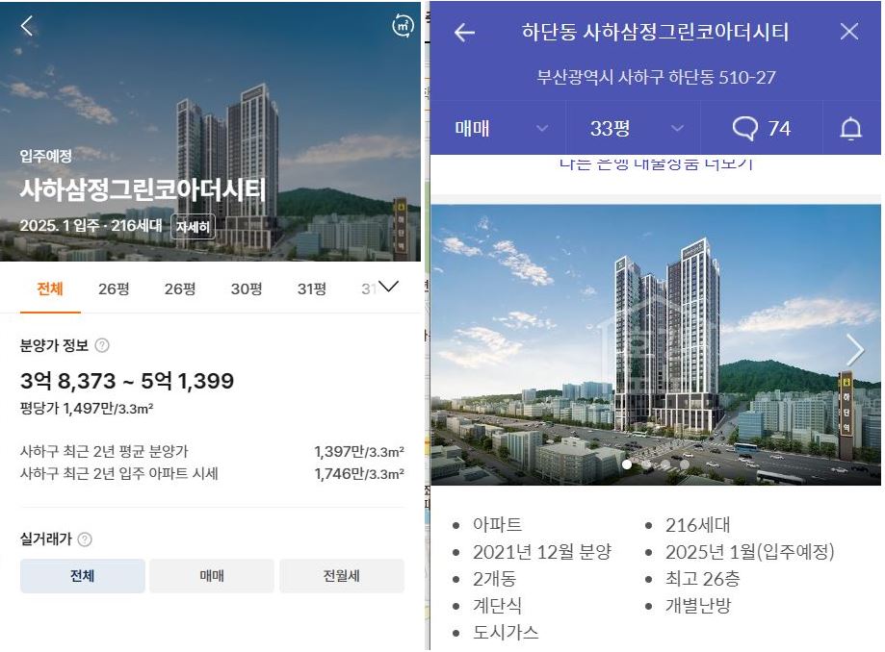Show next photo with right arrow
Screen dimensions: 885x652
[856, 350]
